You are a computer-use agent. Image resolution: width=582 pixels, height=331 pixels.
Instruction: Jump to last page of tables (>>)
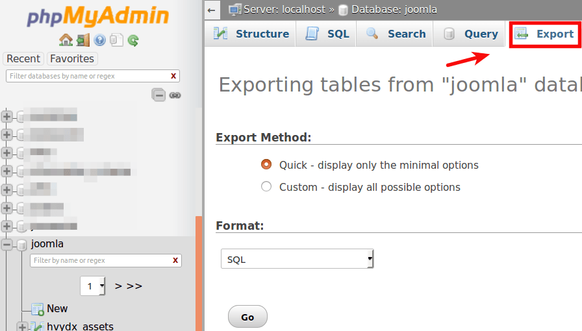(x=134, y=286)
